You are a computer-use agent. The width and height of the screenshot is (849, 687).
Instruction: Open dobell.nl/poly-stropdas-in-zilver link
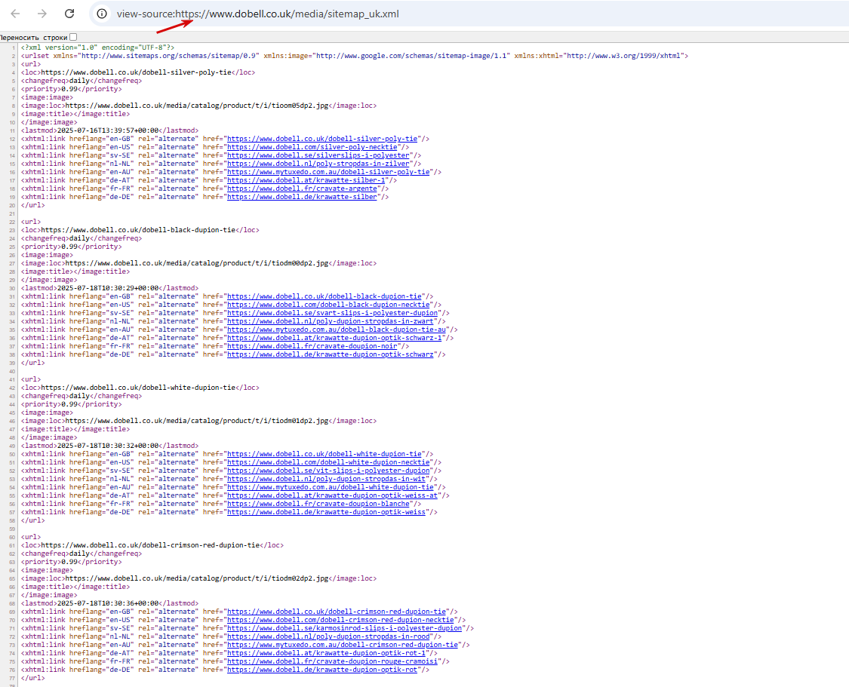click(318, 164)
